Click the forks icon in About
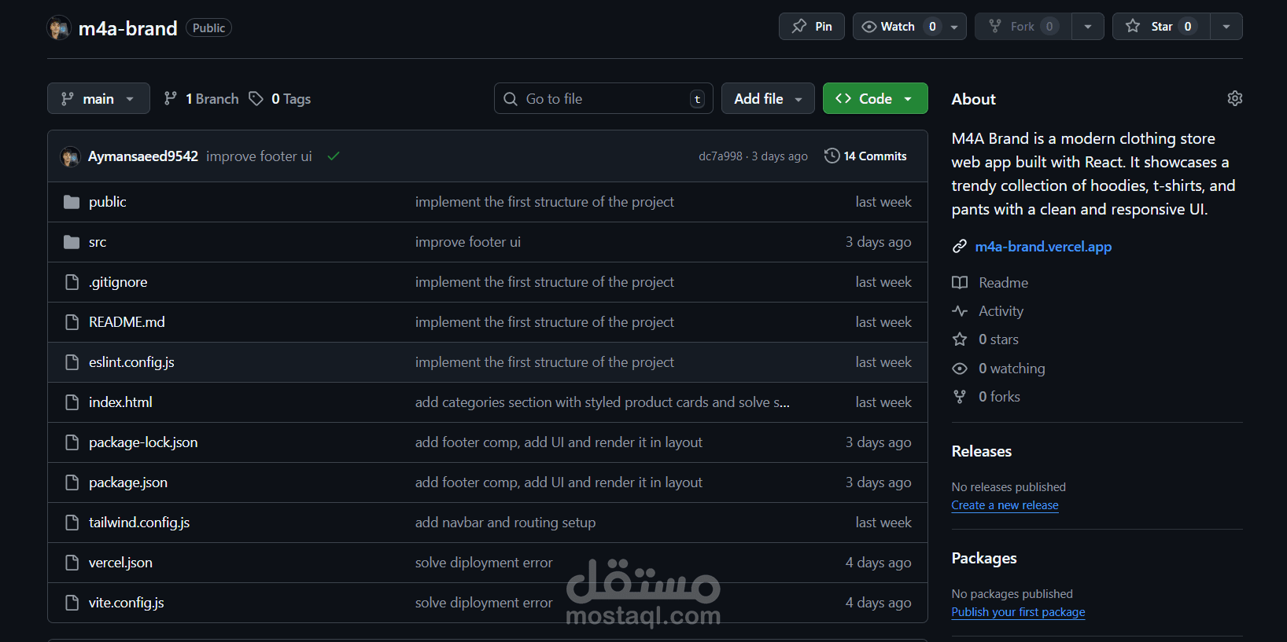The height and width of the screenshot is (642, 1287). (960, 397)
